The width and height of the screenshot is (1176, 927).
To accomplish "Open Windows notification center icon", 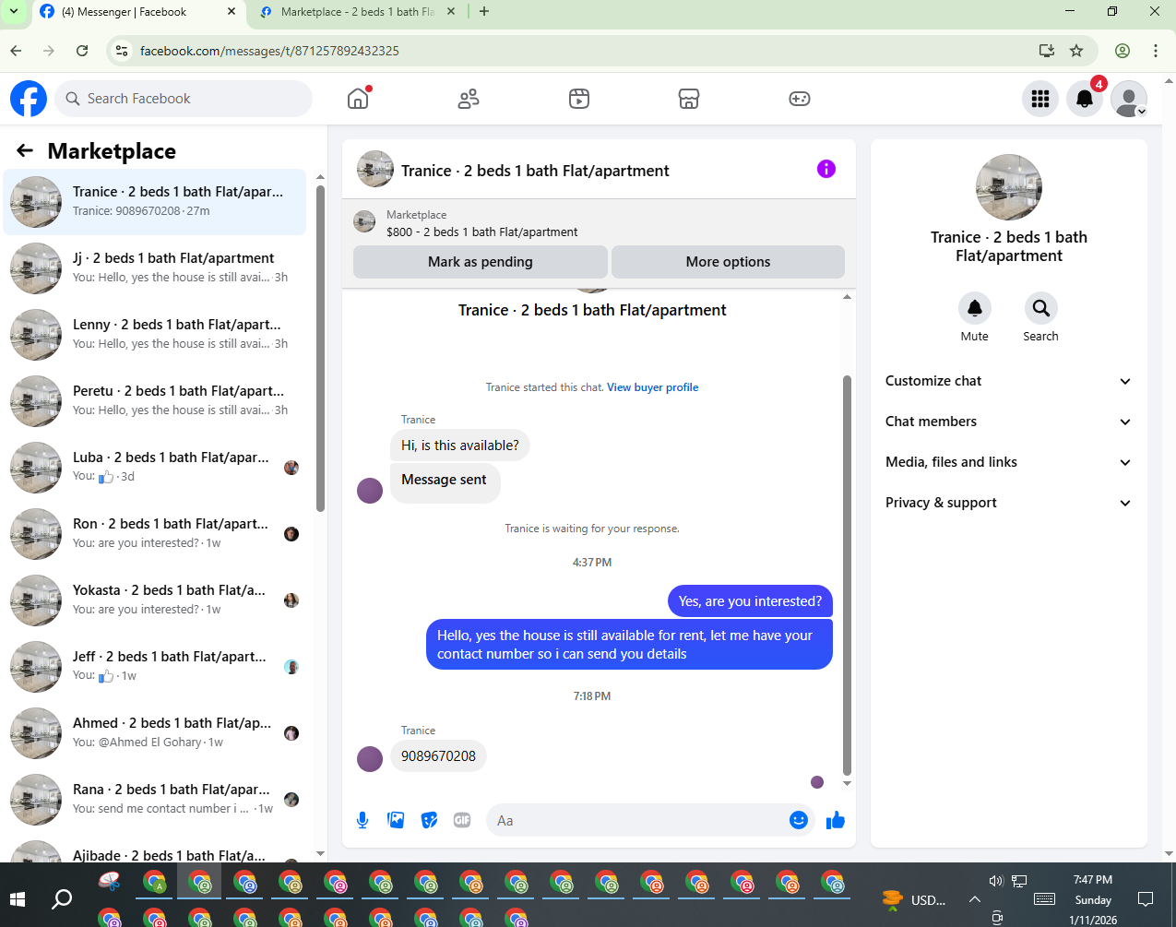I will pyautogui.click(x=1146, y=898).
